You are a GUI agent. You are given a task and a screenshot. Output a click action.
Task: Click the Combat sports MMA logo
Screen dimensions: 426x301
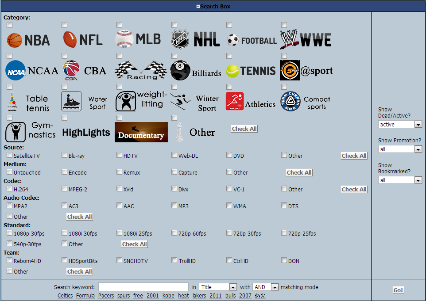point(306,101)
